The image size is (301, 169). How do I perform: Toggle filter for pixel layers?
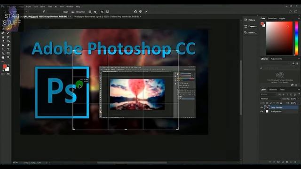[279, 94]
